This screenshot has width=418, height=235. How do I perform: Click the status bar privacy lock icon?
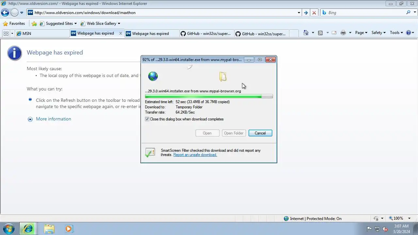pyautogui.click(x=376, y=218)
